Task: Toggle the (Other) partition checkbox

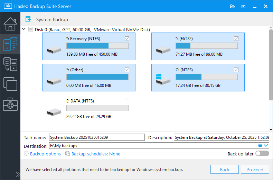Action: point(127,70)
